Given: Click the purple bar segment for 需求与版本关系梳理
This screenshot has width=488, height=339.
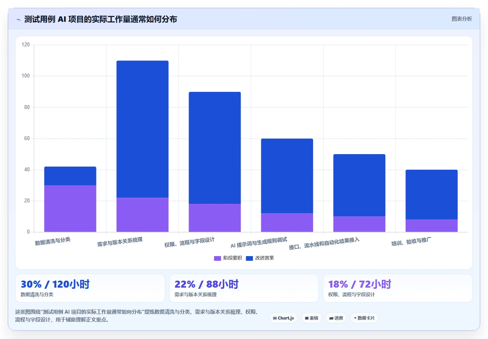Looking at the screenshot, I should pos(143,215).
